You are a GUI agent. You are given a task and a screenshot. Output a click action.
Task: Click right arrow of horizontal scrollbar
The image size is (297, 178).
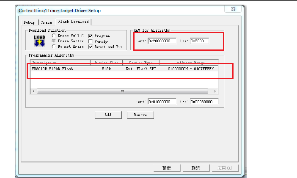(215, 91)
